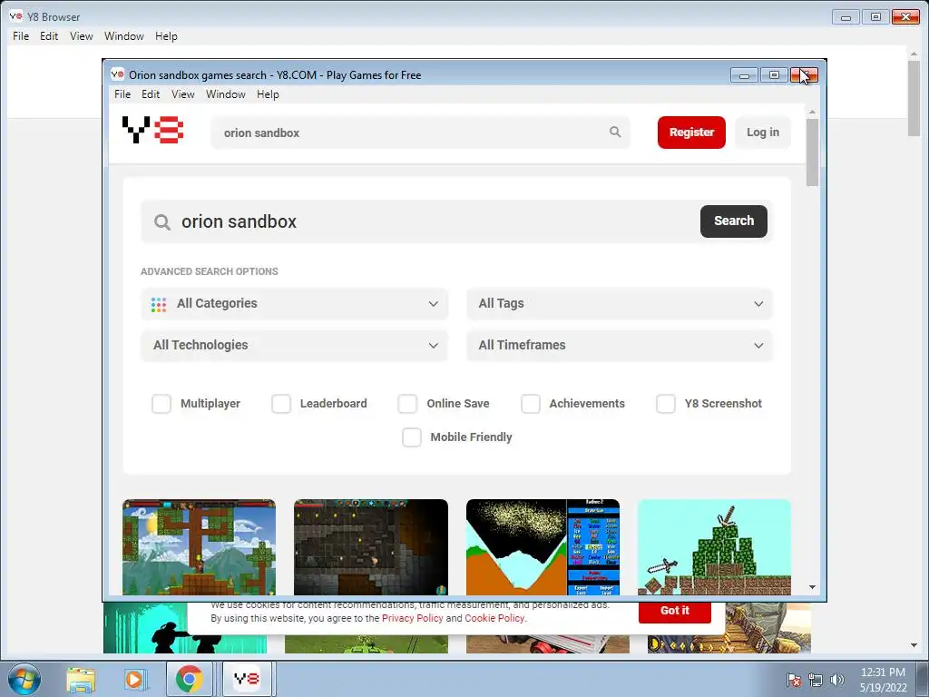Enable the Multiplayer checkbox

pyautogui.click(x=161, y=404)
